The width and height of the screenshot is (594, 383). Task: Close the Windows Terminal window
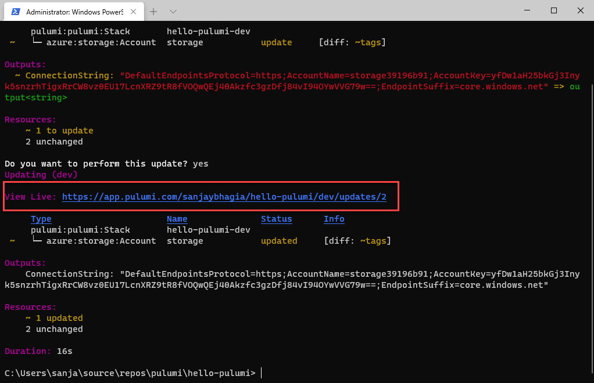[581, 10]
